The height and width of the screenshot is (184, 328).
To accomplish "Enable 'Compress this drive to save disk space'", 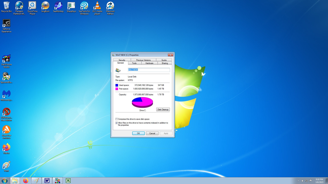I will pyautogui.click(x=117, y=119).
